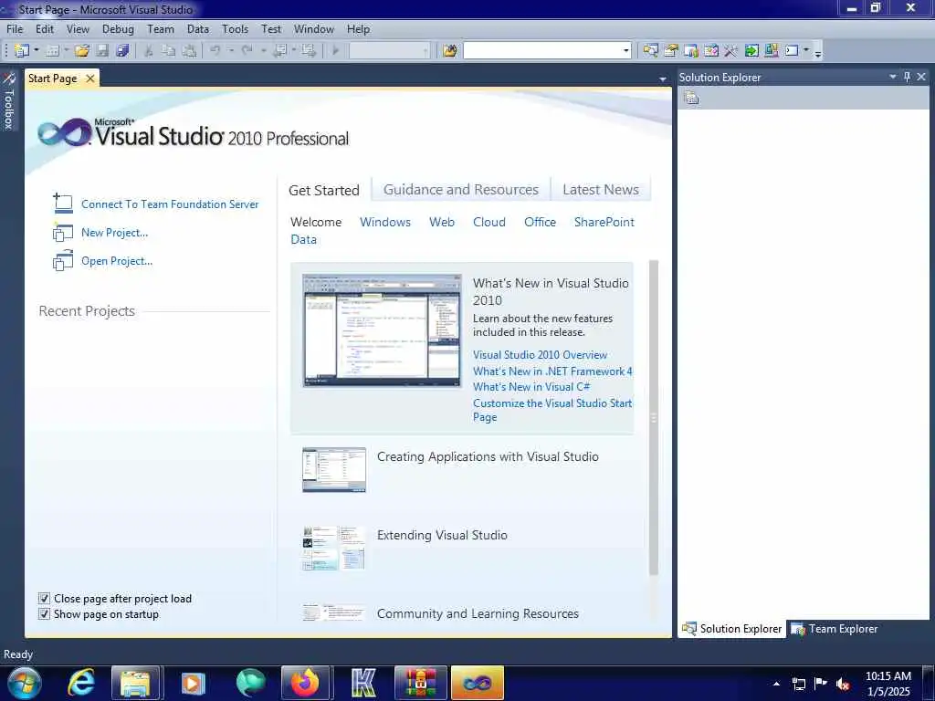
Task: Click the Start Debugging play icon
Action: 336,51
